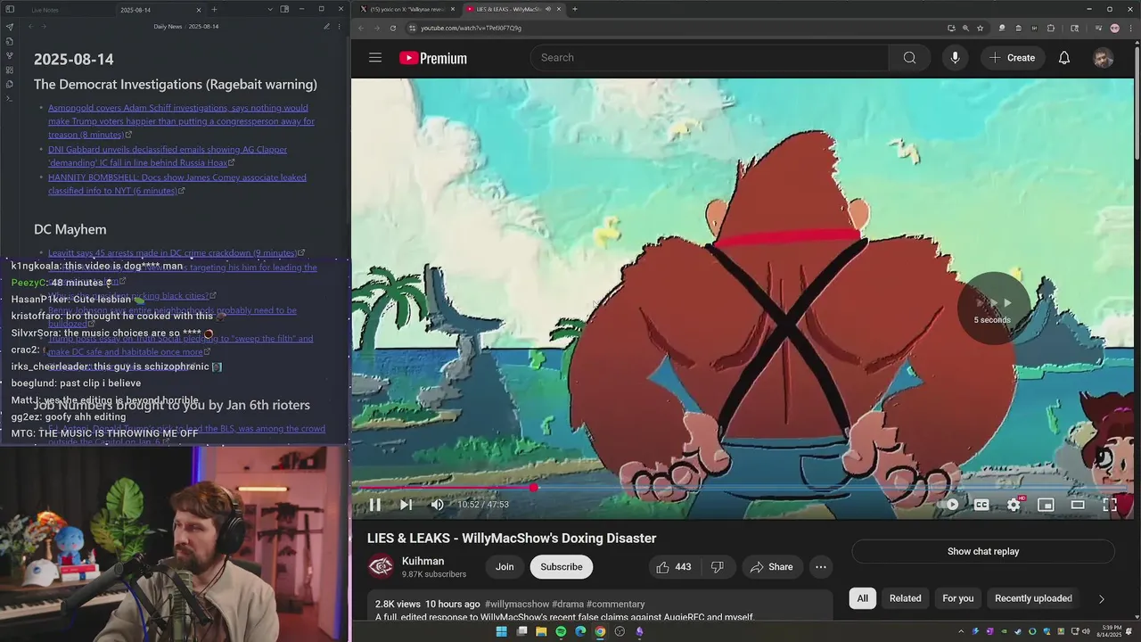Open video player settings gear
Viewport: 1141px width, 642px height.
click(x=1014, y=505)
